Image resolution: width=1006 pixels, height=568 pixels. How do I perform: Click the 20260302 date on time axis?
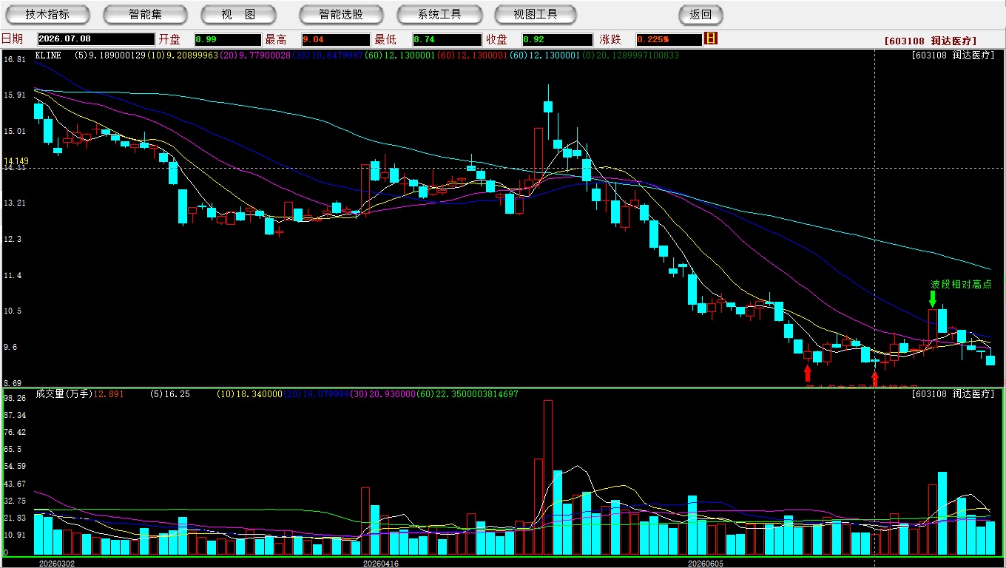coord(57,564)
